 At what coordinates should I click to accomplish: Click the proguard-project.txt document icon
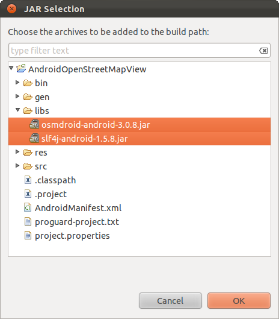(28, 221)
